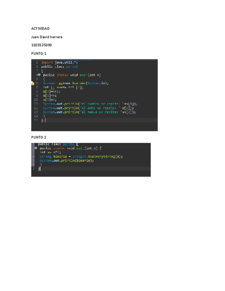Click the warning marker icon on line 6

(x=33, y=83)
